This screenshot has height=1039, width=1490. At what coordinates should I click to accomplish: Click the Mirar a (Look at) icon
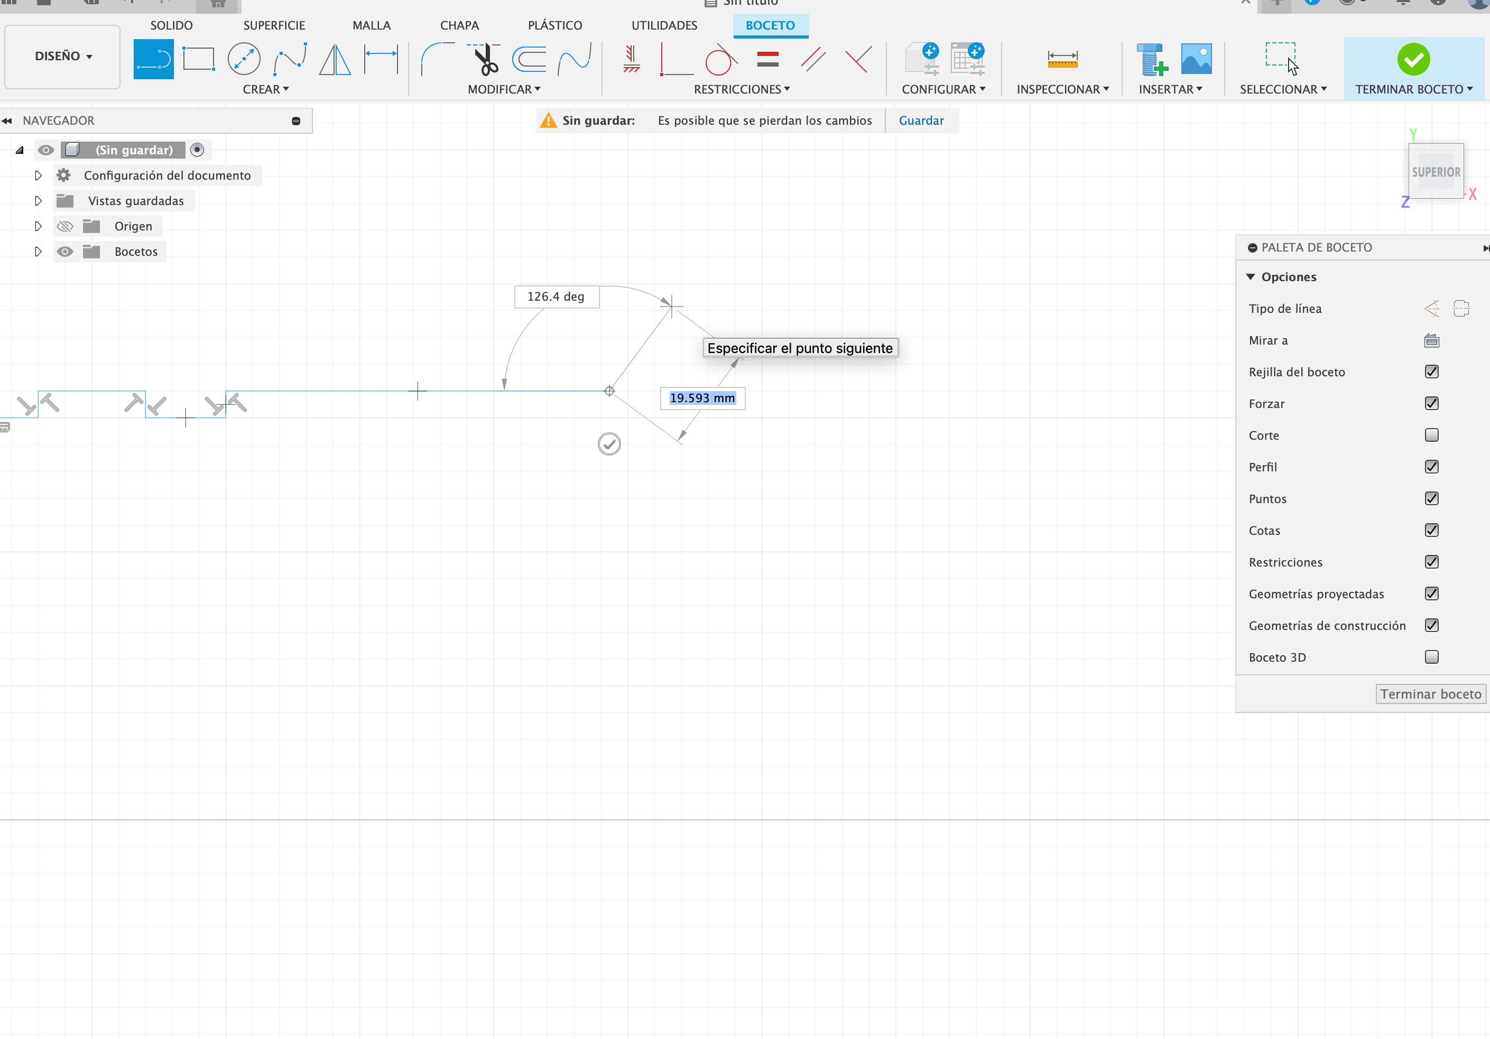(1431, 341)
